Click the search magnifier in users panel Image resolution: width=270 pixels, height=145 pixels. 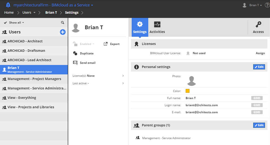[x=62, y=23]
